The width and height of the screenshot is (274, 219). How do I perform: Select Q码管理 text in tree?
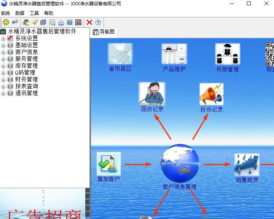tap(25, 73)
